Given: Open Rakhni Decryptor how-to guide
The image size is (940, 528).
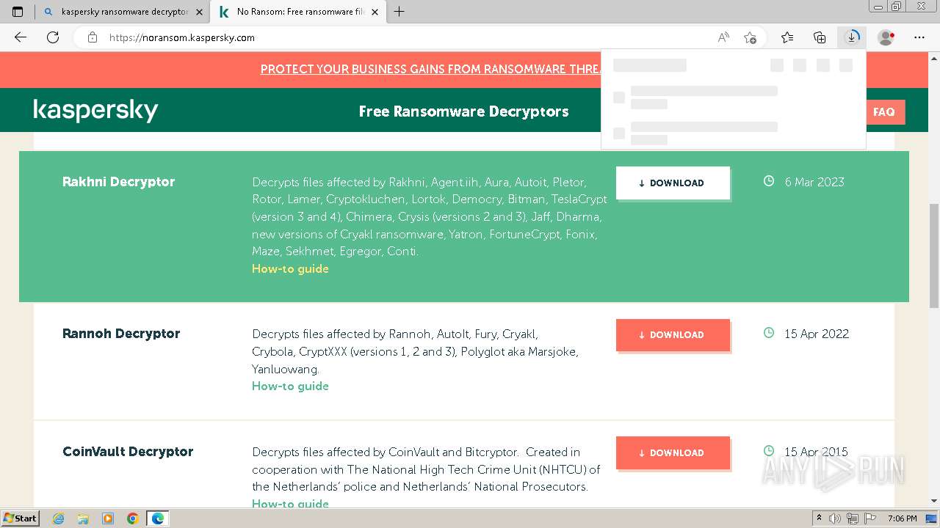Looking at the screenshot, I should [290, 269].
